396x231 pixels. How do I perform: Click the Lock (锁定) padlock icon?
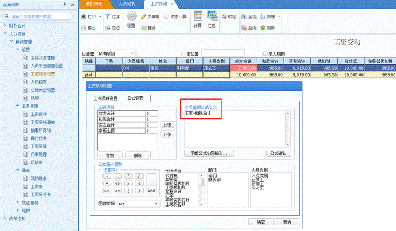[224, 16]
